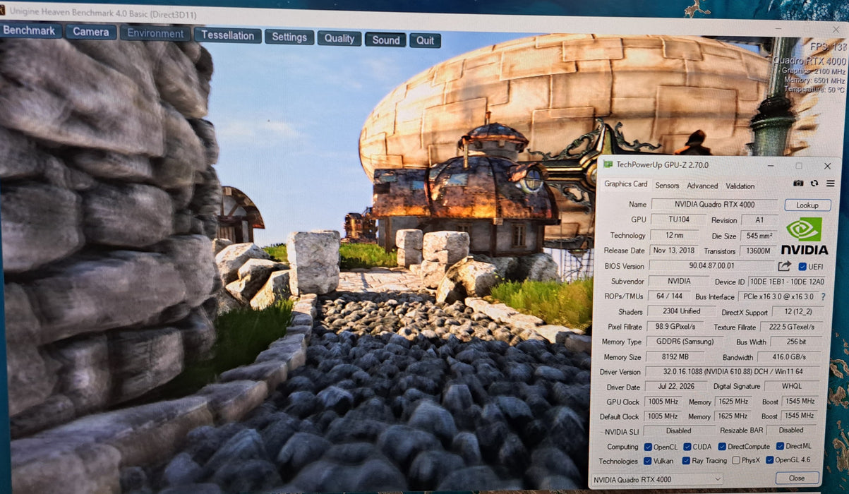Open Settings in Heaven Benchmark
Viewport: 849px width, 494px height.
289,37
